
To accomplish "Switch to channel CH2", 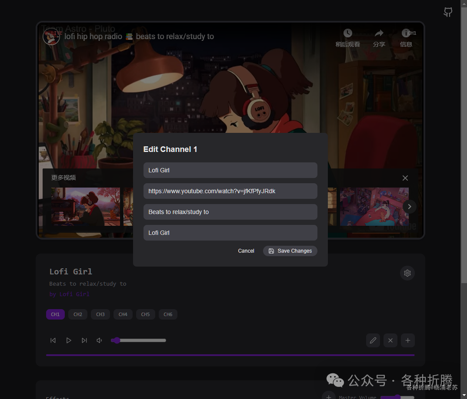I will (x=78, y=314).
